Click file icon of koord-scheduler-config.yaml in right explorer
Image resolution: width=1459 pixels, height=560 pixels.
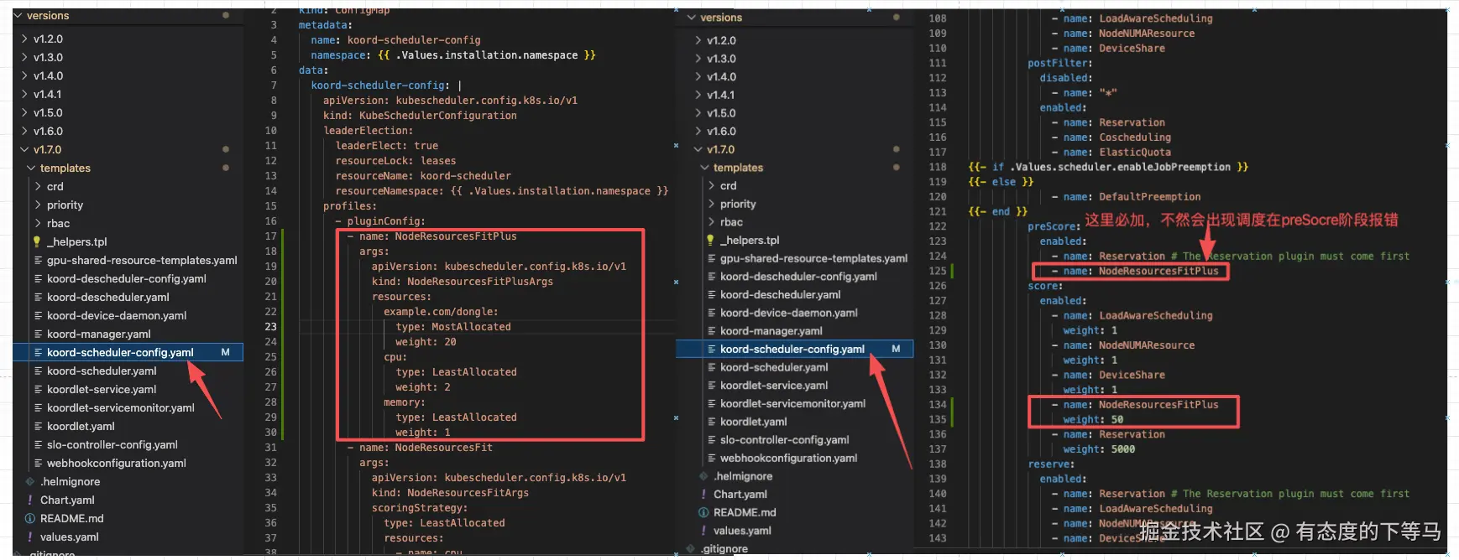tap(712, 349)
